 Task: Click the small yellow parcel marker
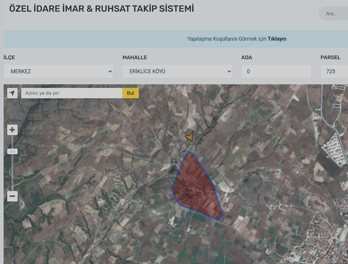[190, 137]
